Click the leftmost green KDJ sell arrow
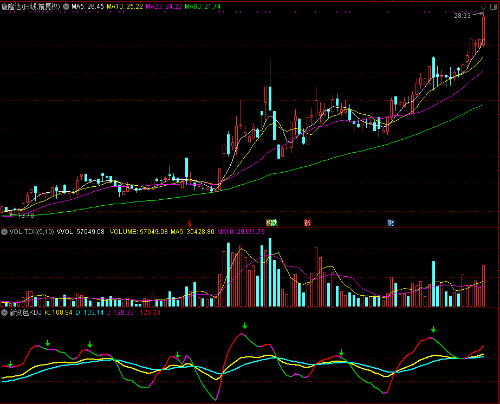The image size is (500, 404). click(x=10, y=364)
